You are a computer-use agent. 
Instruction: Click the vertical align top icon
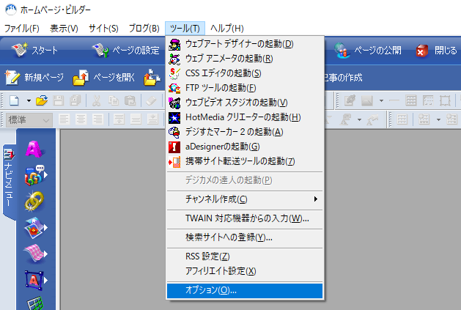click(119, 119)
